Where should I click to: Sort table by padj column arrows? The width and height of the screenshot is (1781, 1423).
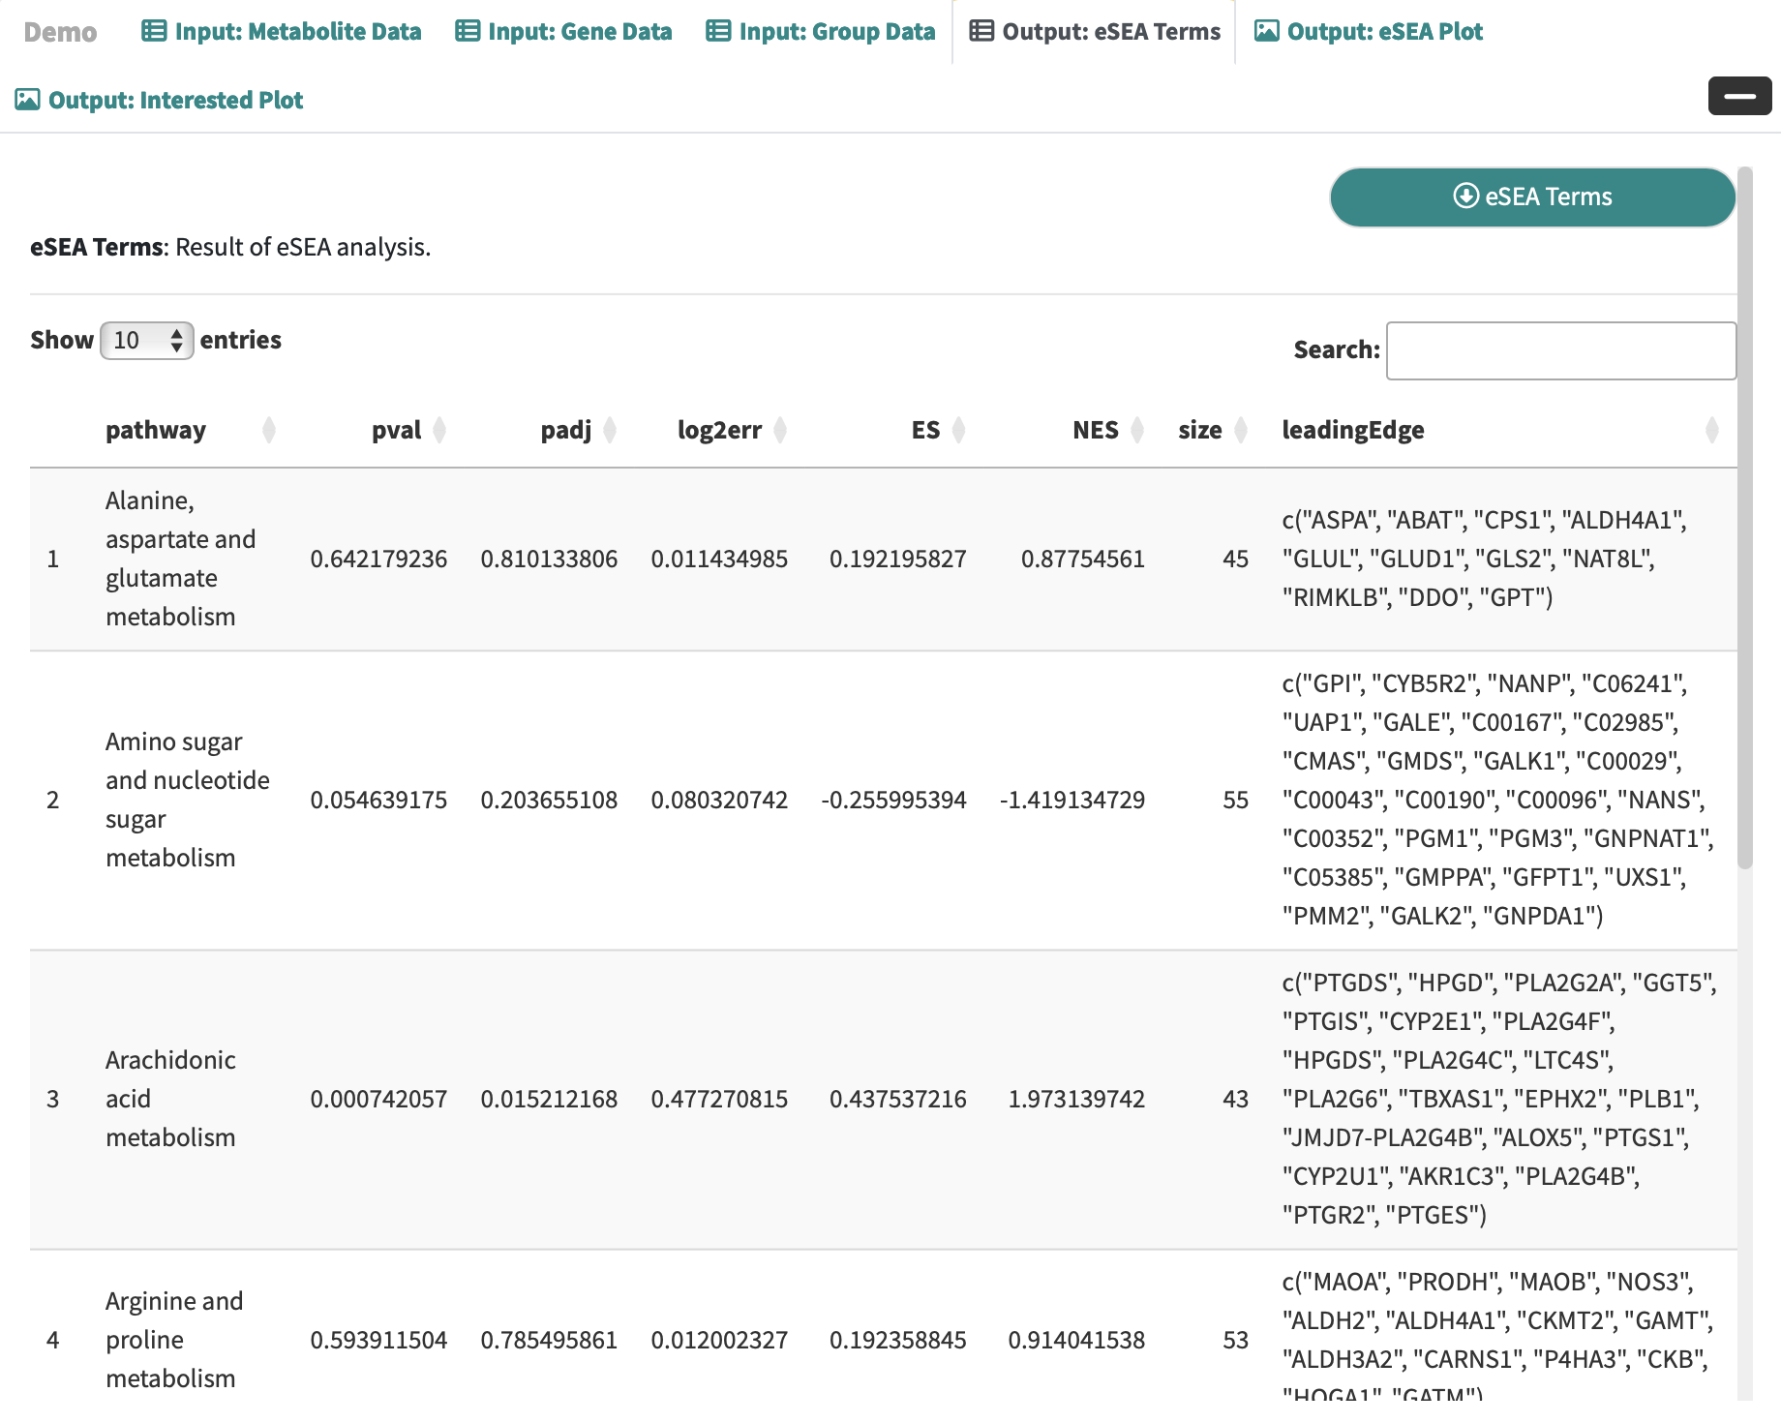click(x=610, y=430)
